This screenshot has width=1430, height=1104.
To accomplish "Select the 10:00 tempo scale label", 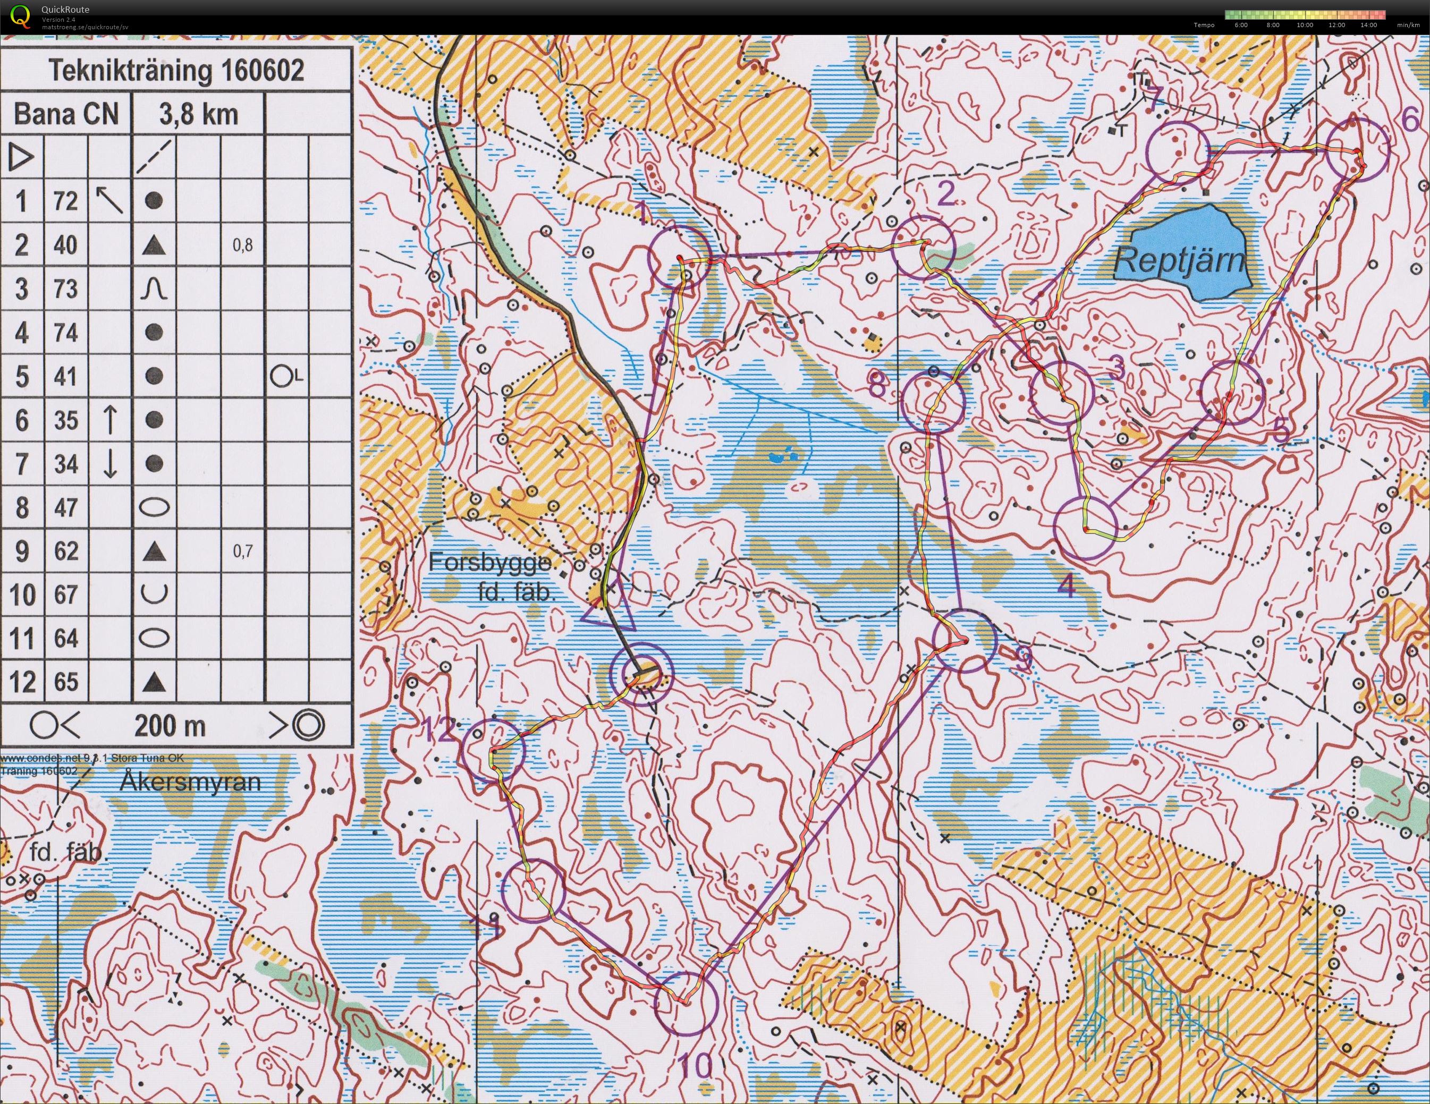I will (x=1305, y=25).
